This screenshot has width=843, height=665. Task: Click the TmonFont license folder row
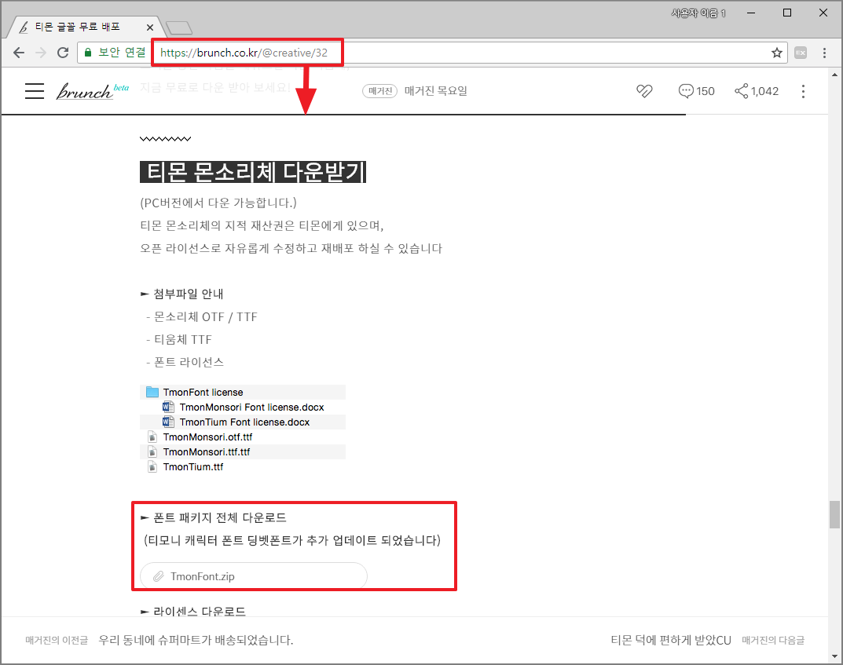point(243,392)
